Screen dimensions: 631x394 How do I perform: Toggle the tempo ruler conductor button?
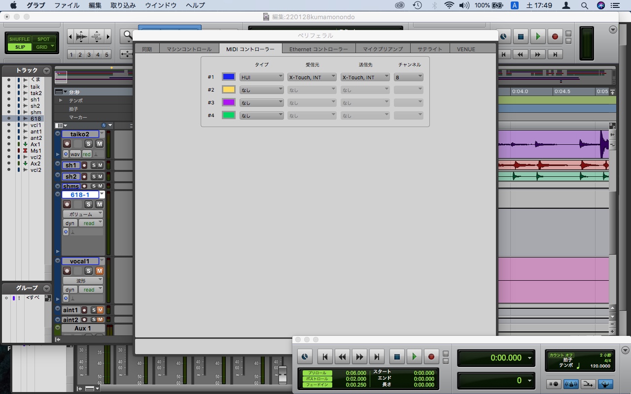(x=605, y=384)
